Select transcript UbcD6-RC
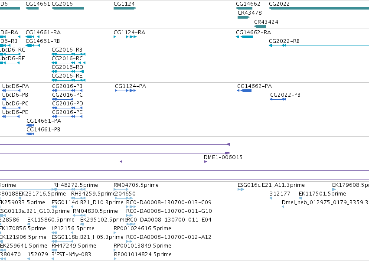The width and height of the screenshot is (369, 261). (x=12, y=50)
